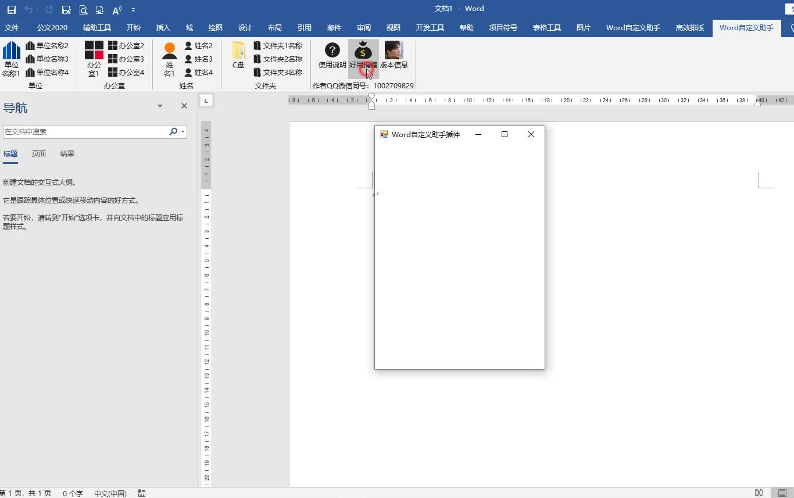Switch to the 开始 ribbon tab
The height and width of the screenshot is (498, 794).
(x=133, y=27)
